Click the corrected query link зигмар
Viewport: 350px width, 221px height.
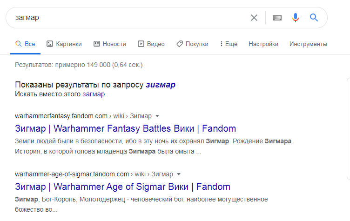[x=161, y=85]
